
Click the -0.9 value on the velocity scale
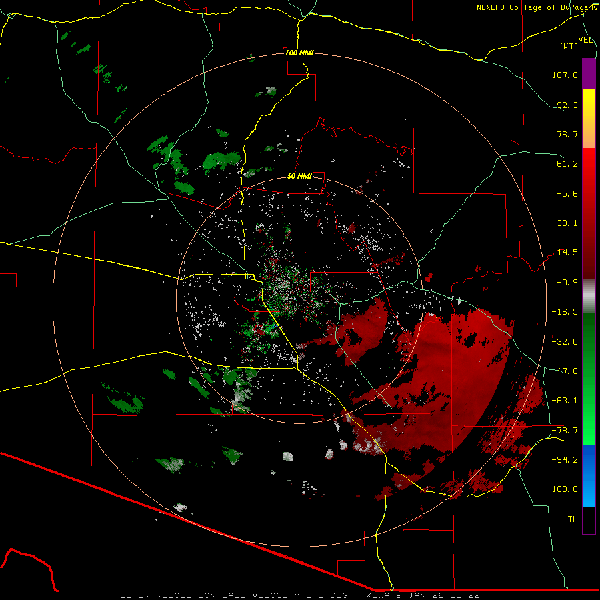[567, 283]
